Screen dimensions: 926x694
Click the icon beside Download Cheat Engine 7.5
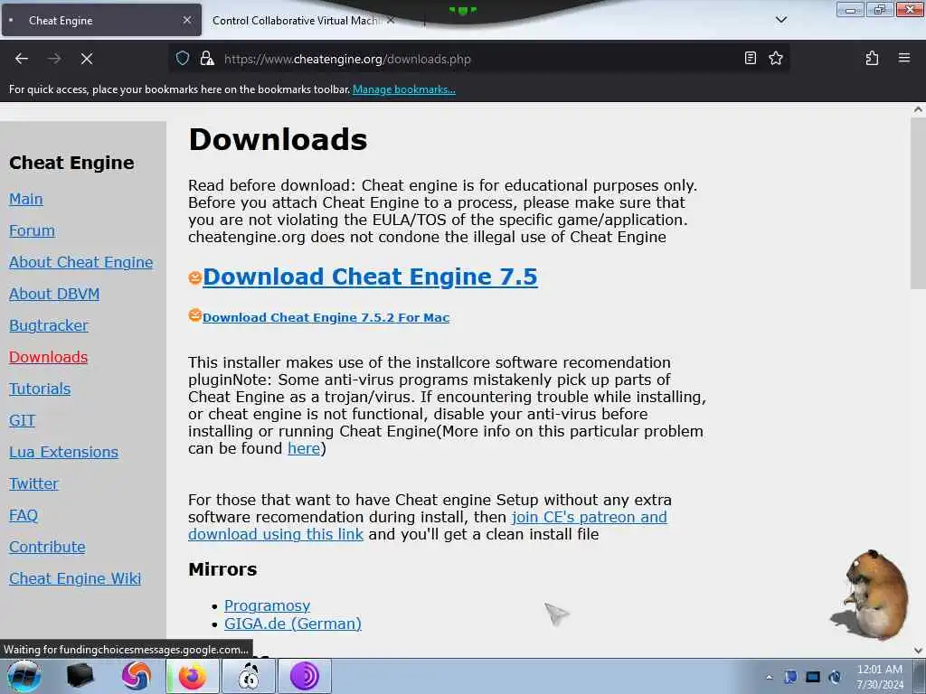point(195,277)
